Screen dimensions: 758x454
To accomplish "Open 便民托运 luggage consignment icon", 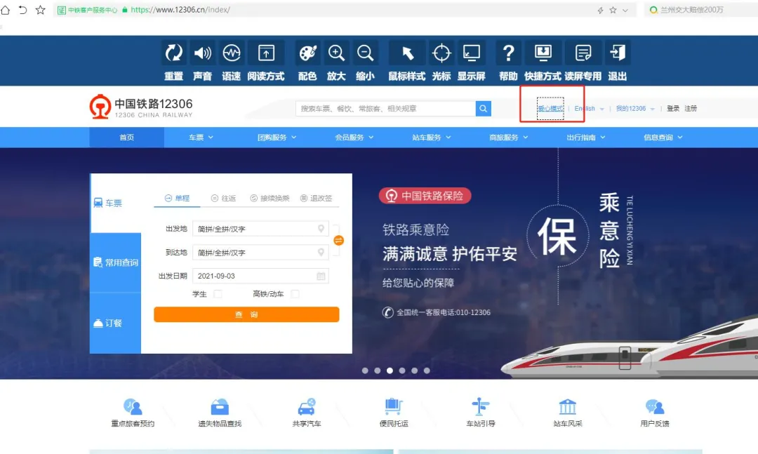I will pyautogui.click(x=394, y=406).
